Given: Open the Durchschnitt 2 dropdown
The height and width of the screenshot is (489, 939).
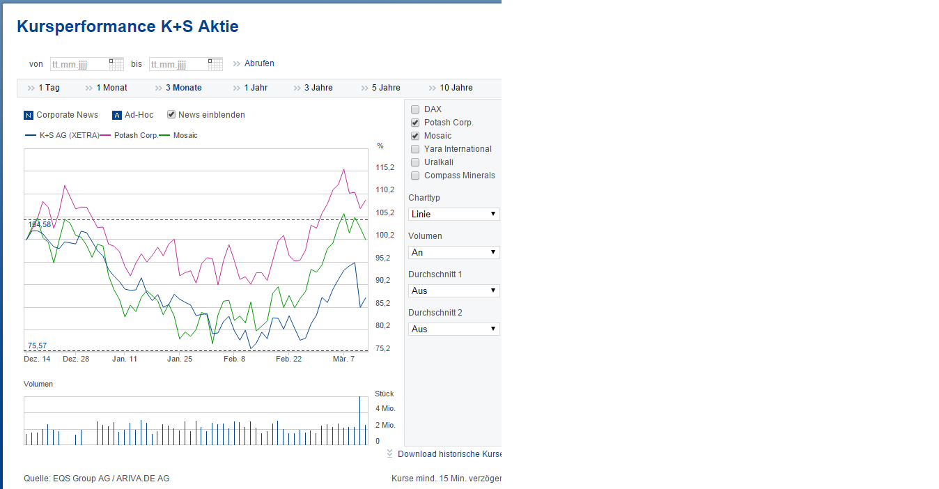Looking at the screenshot, I should tap(454, 329).
